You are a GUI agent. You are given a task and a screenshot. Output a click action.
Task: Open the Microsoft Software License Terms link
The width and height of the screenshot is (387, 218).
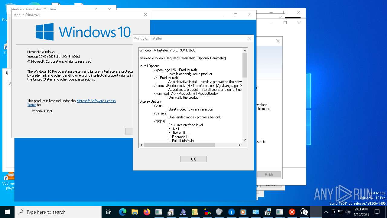tap(96, 101)
